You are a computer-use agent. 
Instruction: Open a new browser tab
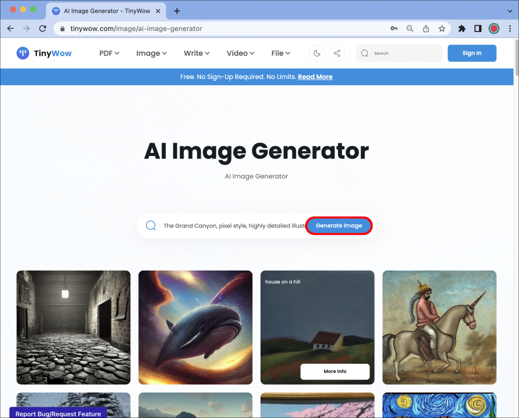click(x=176, y=11)
